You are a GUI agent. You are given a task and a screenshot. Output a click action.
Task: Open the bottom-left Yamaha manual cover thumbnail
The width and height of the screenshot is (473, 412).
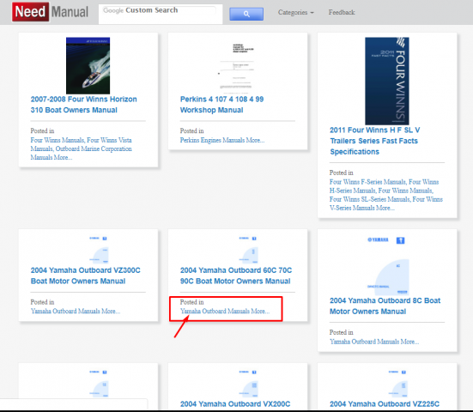[x=99, y=384]
